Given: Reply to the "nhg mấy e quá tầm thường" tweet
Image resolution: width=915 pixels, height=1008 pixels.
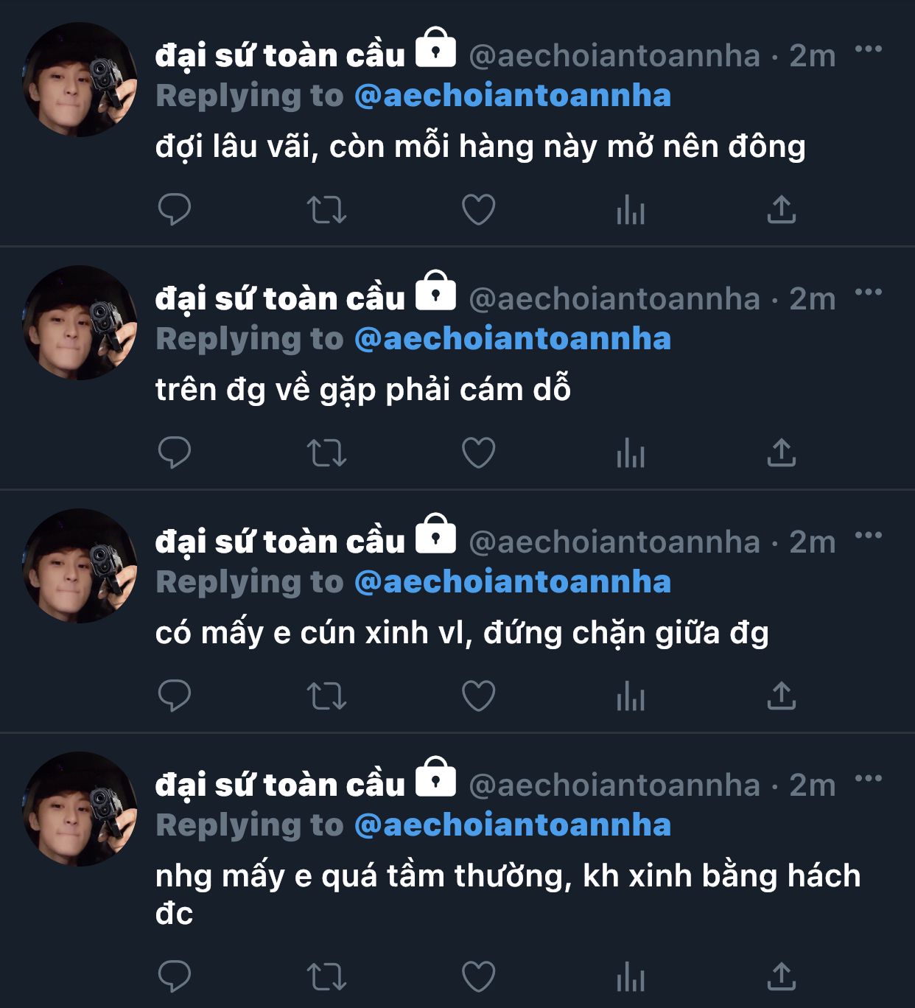Looking at the screenshot, I should [x=175, y=977].
